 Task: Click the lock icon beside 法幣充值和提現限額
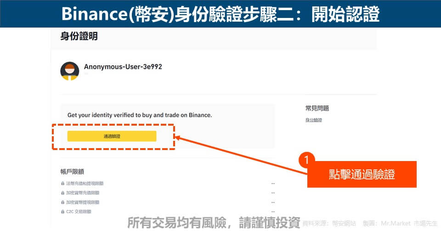(x=63, y=184)
